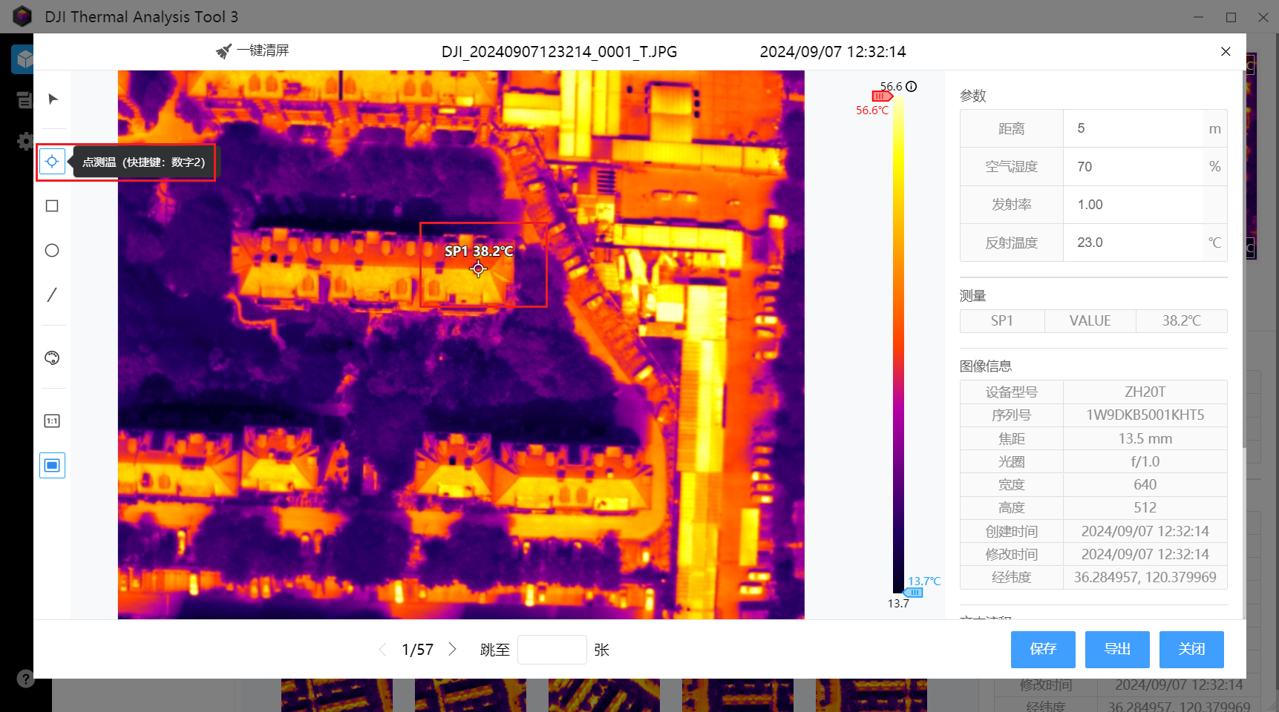
Task: Click the header timestamp 2024/09/07 12:32:14
Action: pyautogui.click(x=833, y=51)
